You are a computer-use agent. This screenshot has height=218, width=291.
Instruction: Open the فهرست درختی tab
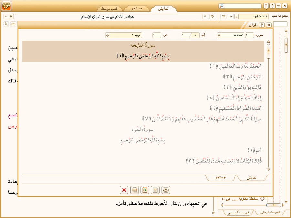coord(270,212)
